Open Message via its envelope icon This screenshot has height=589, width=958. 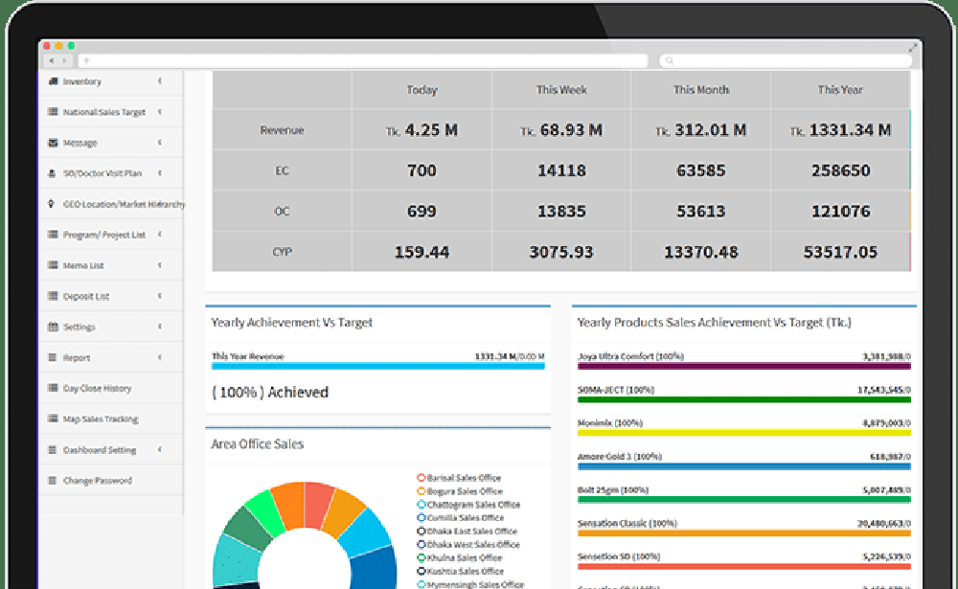(53, 143)
